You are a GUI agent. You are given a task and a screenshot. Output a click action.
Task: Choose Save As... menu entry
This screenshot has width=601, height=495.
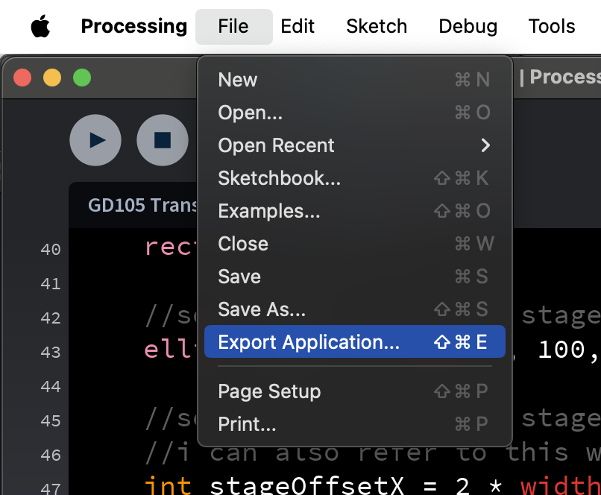pyautogui.click(x=355, y=309)
